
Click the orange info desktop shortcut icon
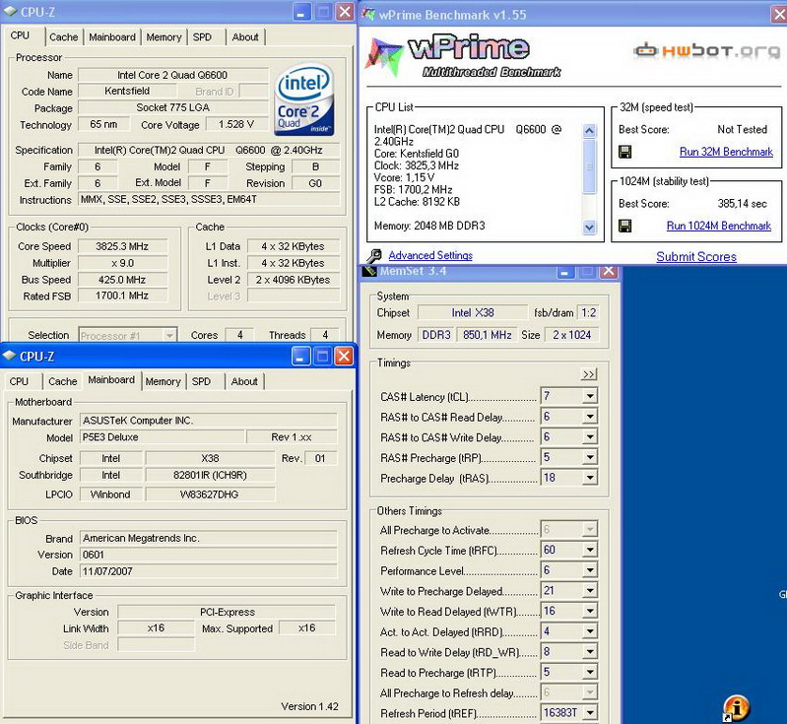pyautogui.click(x=737, y=708)
